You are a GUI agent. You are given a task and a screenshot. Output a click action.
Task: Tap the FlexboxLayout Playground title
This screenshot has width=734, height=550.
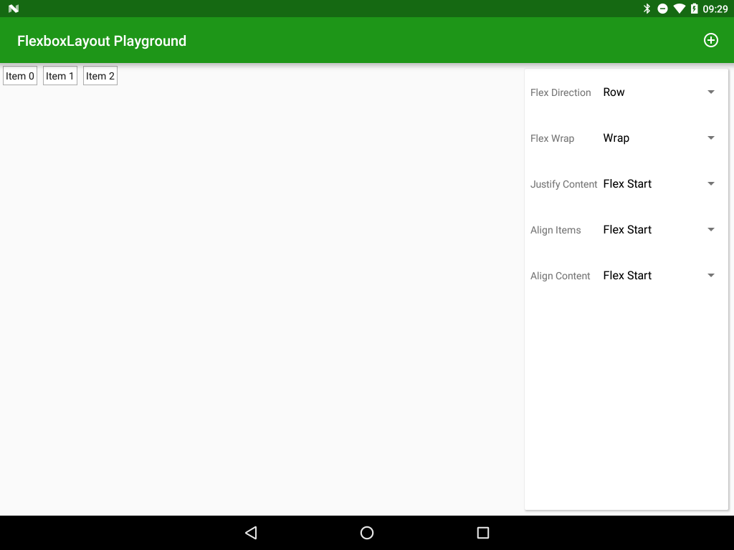tap(102, 41)
